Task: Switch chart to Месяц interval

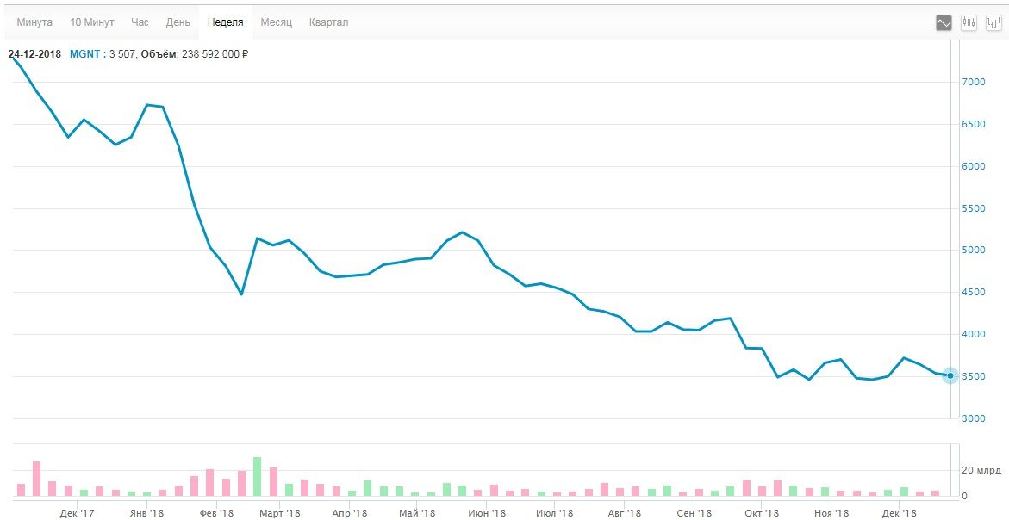Action: (277, 22)
